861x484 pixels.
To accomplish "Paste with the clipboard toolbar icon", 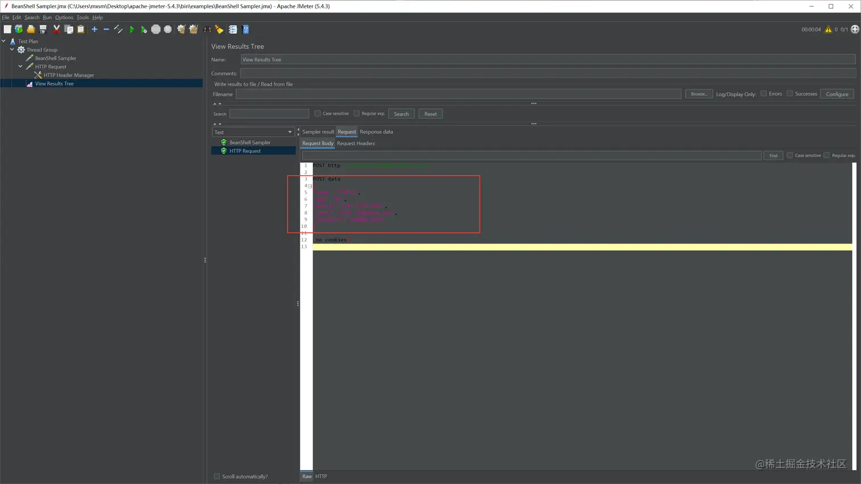I will coord(81,29).
